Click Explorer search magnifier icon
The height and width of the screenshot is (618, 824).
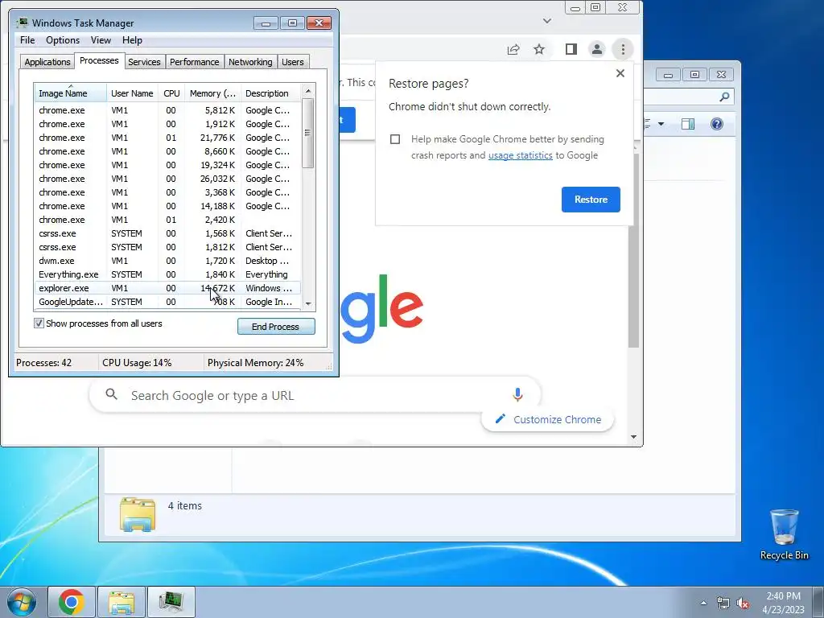coord(724,97)
